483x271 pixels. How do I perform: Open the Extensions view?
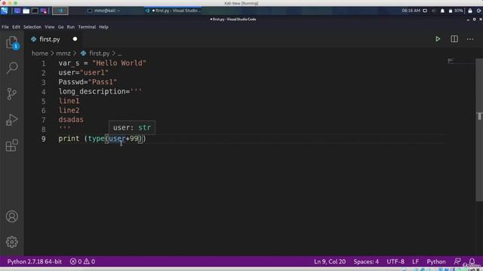12,145
